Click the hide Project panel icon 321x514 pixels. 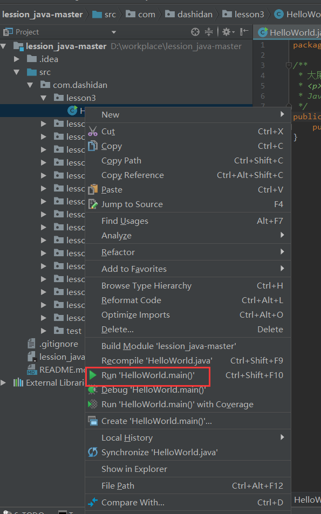coord(244,32)
